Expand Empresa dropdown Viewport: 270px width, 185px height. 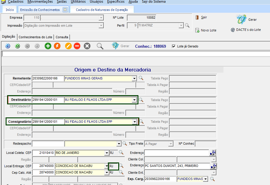point(101,17)
